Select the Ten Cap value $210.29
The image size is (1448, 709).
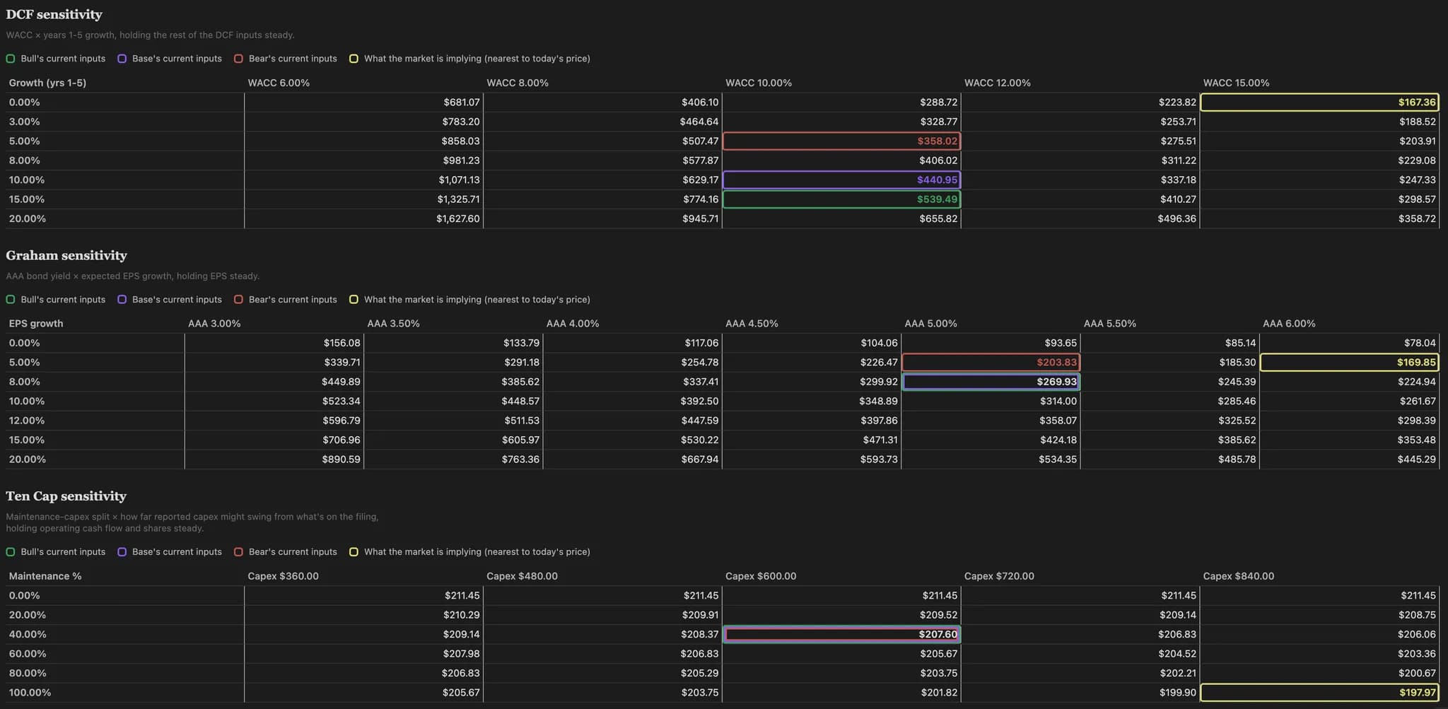pos(462,615)
